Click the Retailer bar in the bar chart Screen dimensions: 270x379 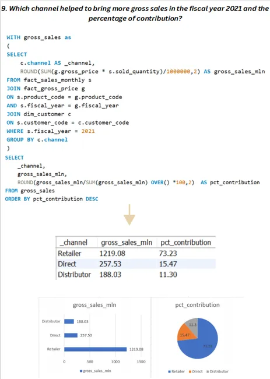pos(95,349)
